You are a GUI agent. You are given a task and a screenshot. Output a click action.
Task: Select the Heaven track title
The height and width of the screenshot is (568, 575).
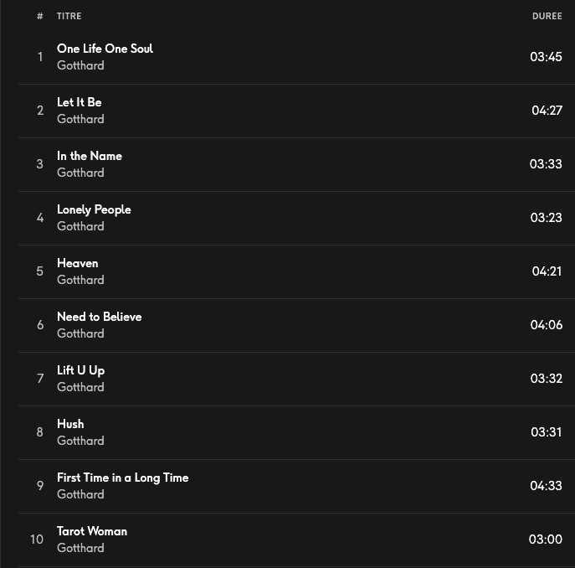[77, 263]
